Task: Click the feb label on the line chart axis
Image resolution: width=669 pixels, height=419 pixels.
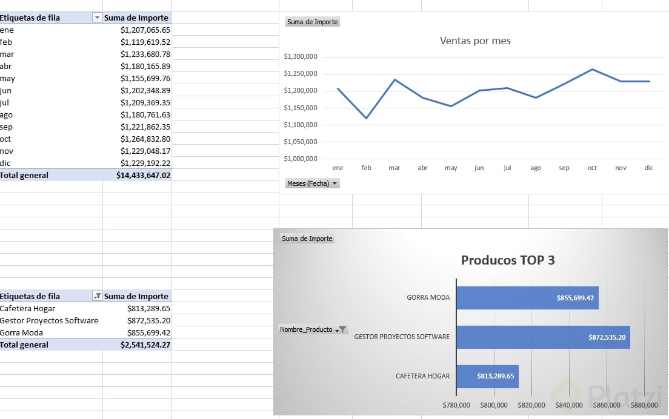Action: click(x=366, y=168)
